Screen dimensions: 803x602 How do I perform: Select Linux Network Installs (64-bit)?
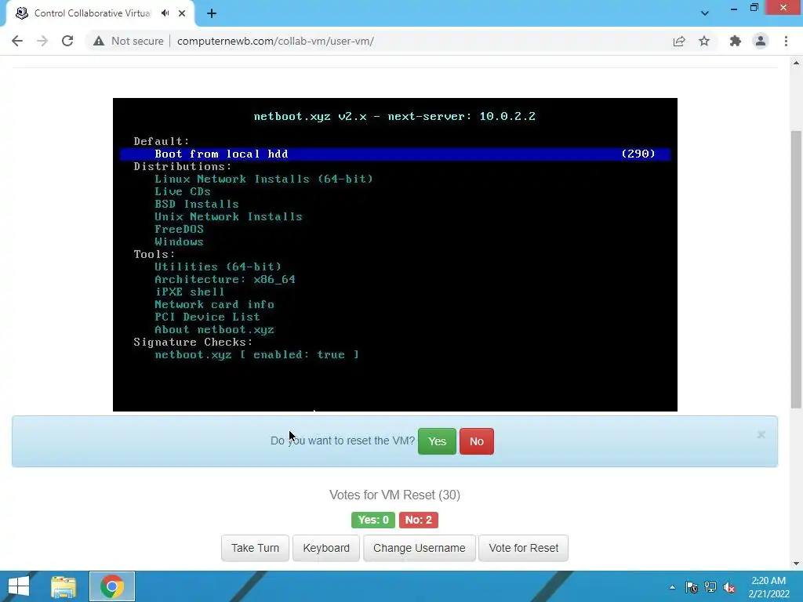(x=263, y=180)
